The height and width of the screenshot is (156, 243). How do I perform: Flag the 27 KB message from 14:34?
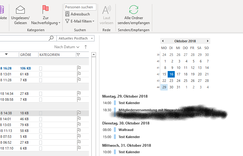79,94
